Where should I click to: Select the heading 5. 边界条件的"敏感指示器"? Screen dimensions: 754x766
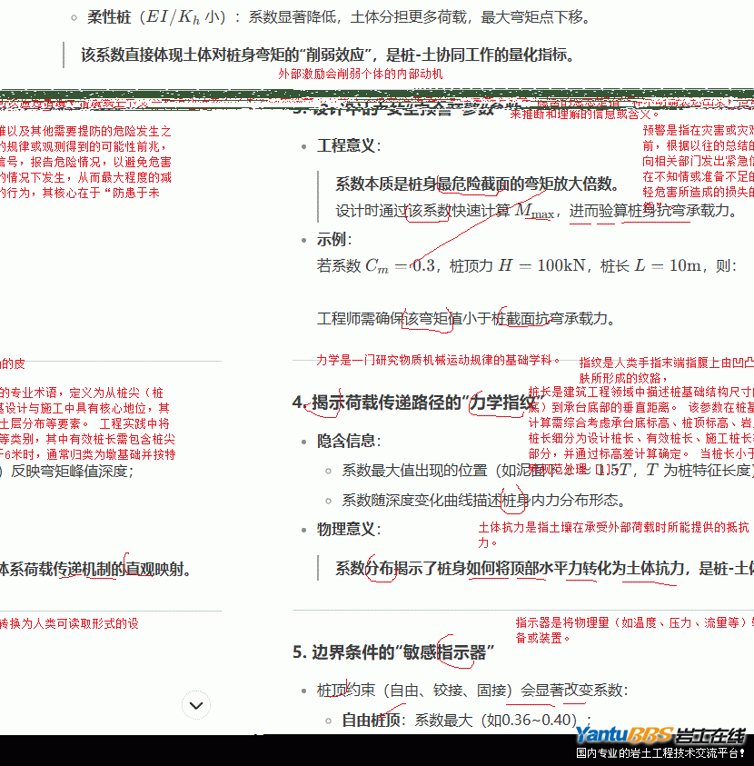click(393, 652)
